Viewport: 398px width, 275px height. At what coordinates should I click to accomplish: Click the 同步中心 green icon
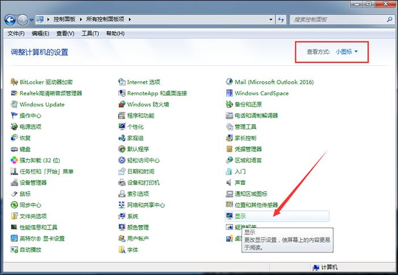(x=14, y=205)
